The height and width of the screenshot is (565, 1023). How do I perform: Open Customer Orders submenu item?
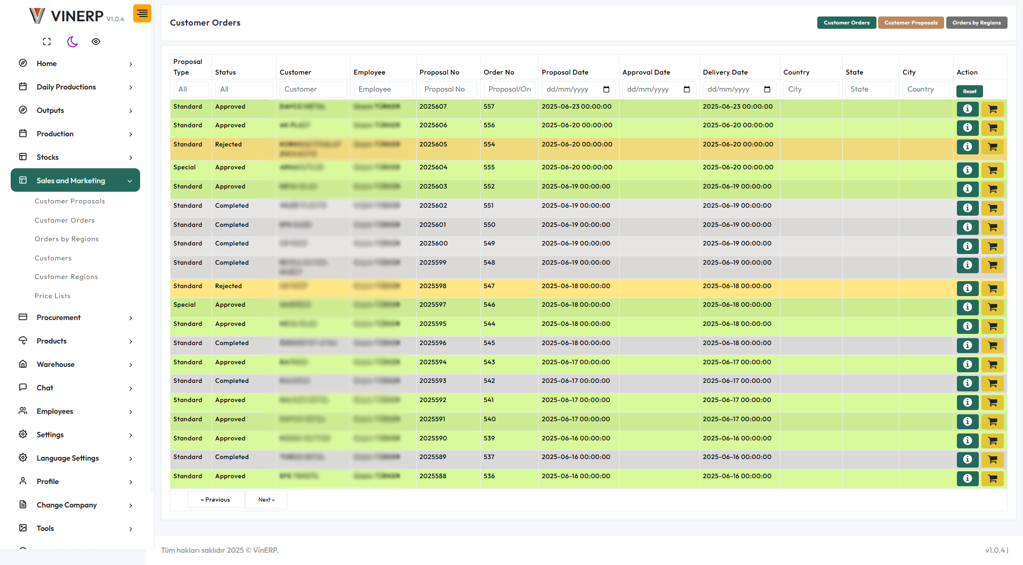tap(64, 220)
